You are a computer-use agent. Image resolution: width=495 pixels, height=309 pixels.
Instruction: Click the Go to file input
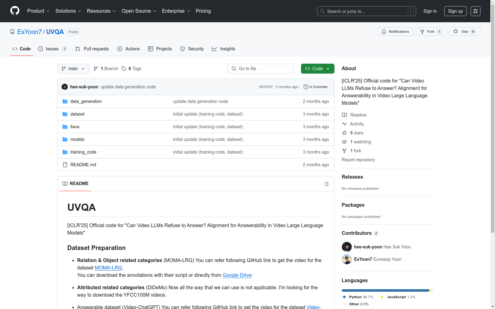click(x=260, y=69)
